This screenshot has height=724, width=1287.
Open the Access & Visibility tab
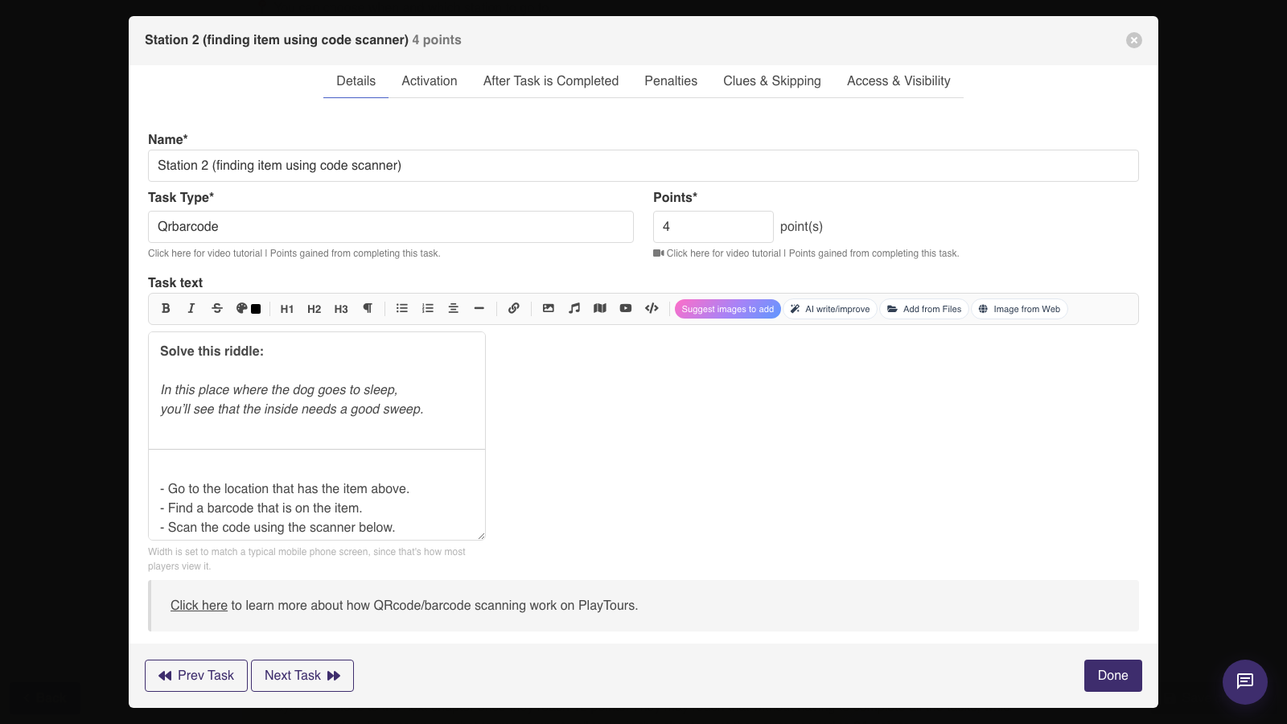(x=898, y=80)
